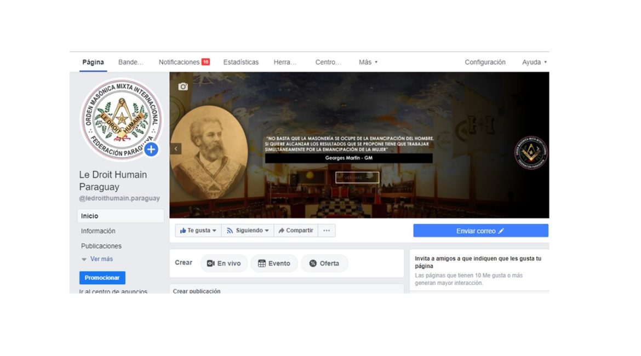This screenshot has width=641, height=356.
Task: Click the Enviar correo button
Action: click(x=481, y=231)
